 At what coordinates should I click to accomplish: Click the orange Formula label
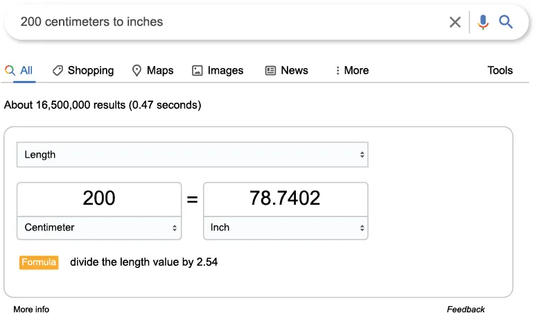(x=39, y=262)
